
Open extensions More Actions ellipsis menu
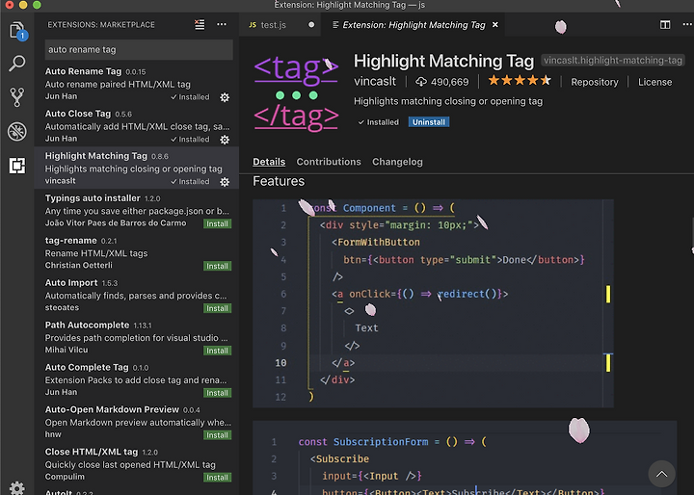click(x=222, y=25)
